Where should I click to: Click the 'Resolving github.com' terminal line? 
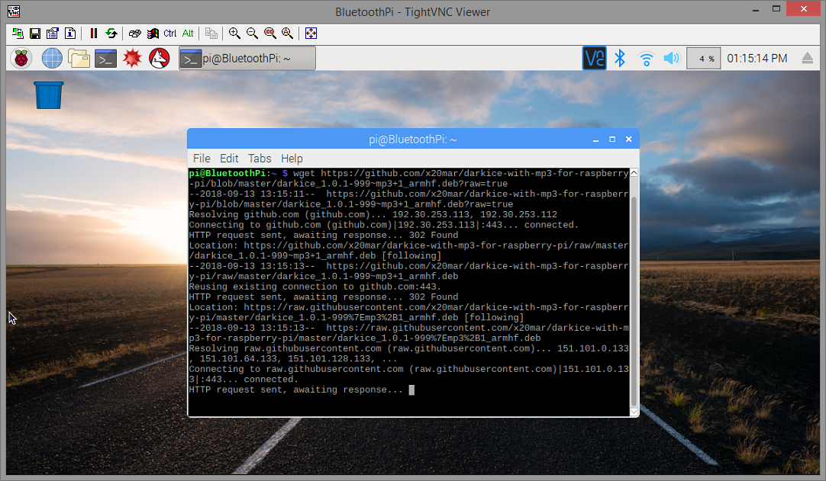pyautogui.click(x=373, y=215)
